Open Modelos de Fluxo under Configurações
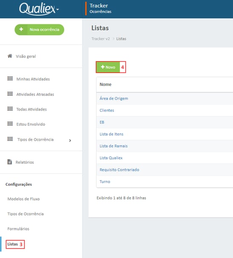Image resolution: width=233 pixels, height=258 pixels. [x=23, y=199]
